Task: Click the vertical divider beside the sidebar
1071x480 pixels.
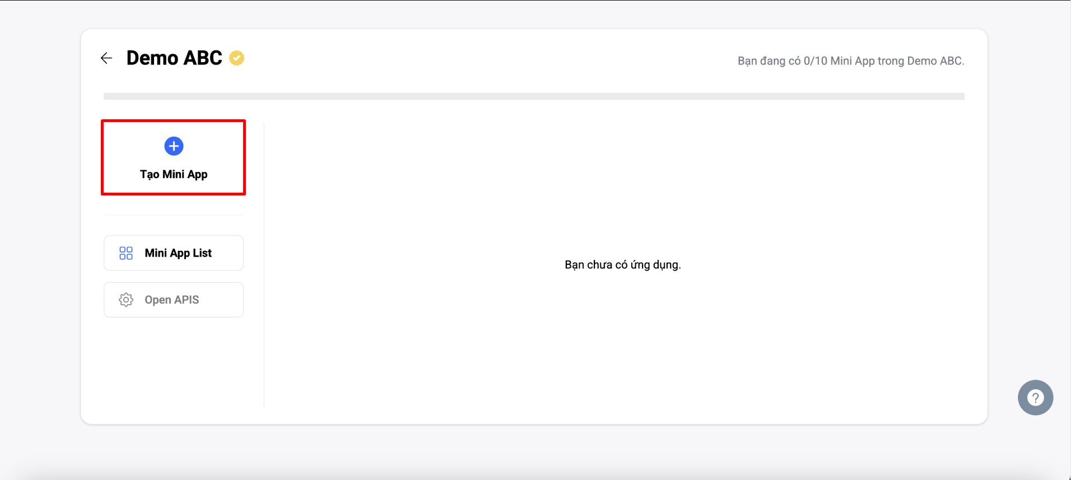Action: [x=264, y=264]
